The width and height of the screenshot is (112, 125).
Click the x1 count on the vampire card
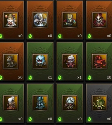pyautogui.click(x=79, y=77)
